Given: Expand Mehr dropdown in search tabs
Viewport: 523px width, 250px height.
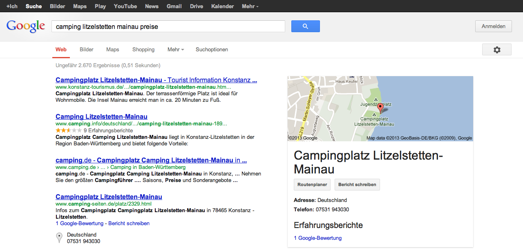Looking at the screenshot, I should pyautogui.click(x=176, y=50).
